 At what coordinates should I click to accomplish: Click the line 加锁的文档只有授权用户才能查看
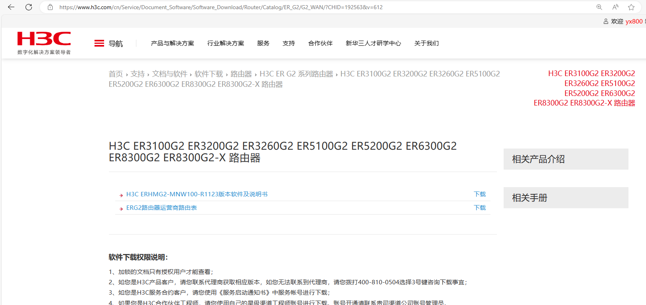(161, 272)
